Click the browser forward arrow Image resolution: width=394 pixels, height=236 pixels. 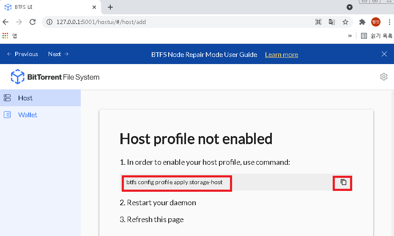tap(19, 22)
